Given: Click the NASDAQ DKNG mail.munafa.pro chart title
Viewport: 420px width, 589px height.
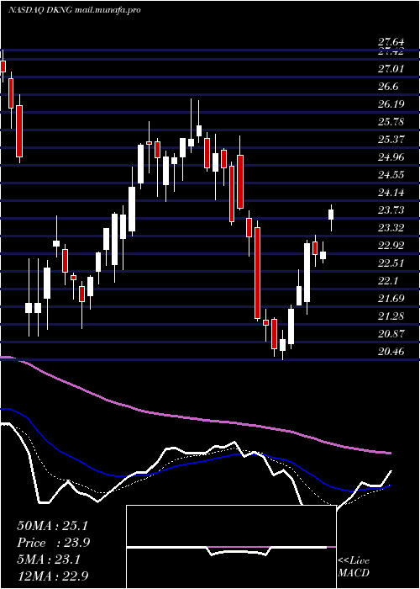Looking at the screenshot, I should click(x=74, y=10).
